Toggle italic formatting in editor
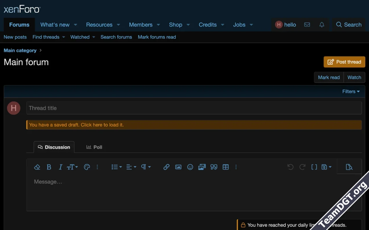Viewport: 369px width, 230px height. [x=60, y=167]
